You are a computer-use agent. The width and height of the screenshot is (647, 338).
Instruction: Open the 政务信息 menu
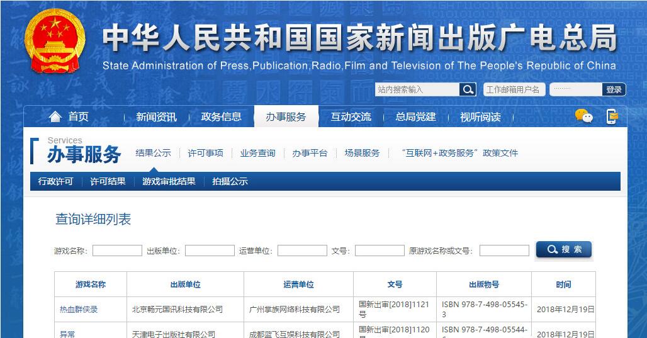point(221,117)
